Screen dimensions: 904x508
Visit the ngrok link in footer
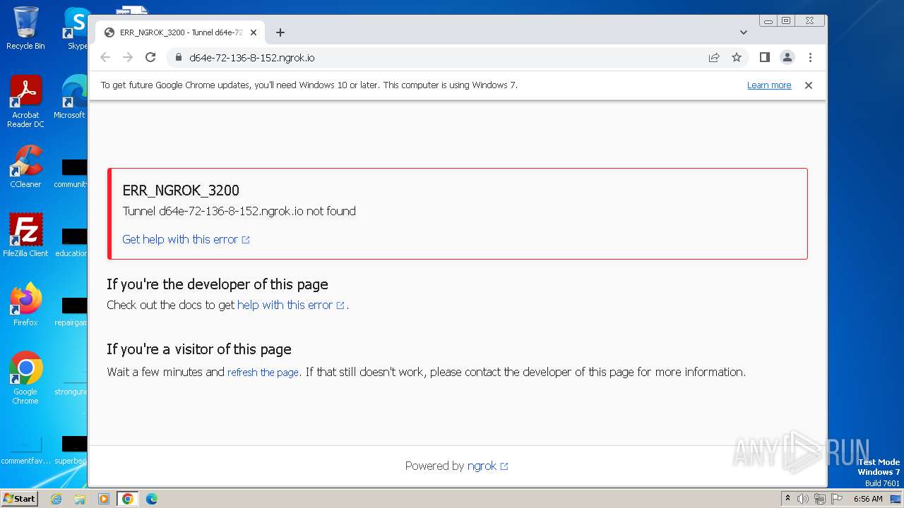pyautogui.click(x=487, y=466)
